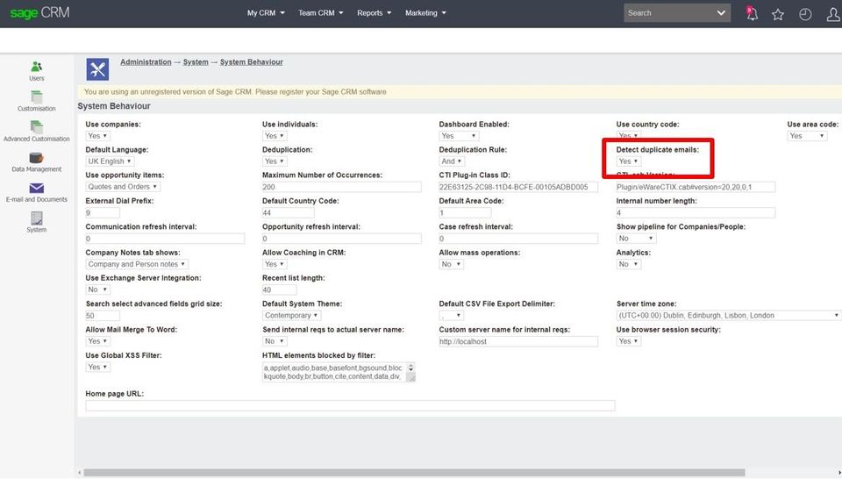Click the Home page URL field
This screenshot has height=479, width=842.
[350, 406]
